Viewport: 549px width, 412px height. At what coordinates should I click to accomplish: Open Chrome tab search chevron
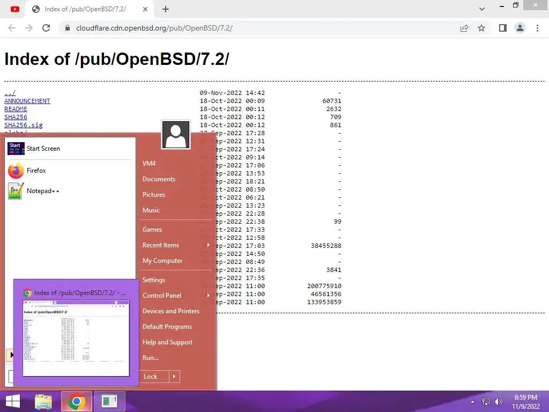click(482, 9)
